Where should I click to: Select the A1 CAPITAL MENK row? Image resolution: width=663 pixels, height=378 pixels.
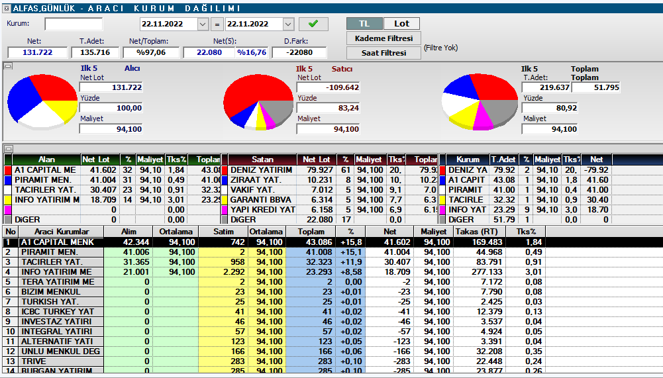click(x=331, y=242)
